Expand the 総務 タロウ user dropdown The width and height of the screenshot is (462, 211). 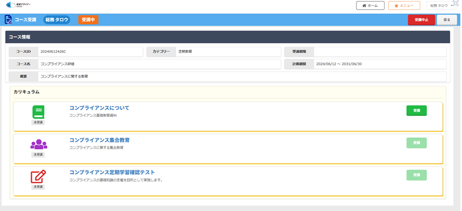click(441, 6)
